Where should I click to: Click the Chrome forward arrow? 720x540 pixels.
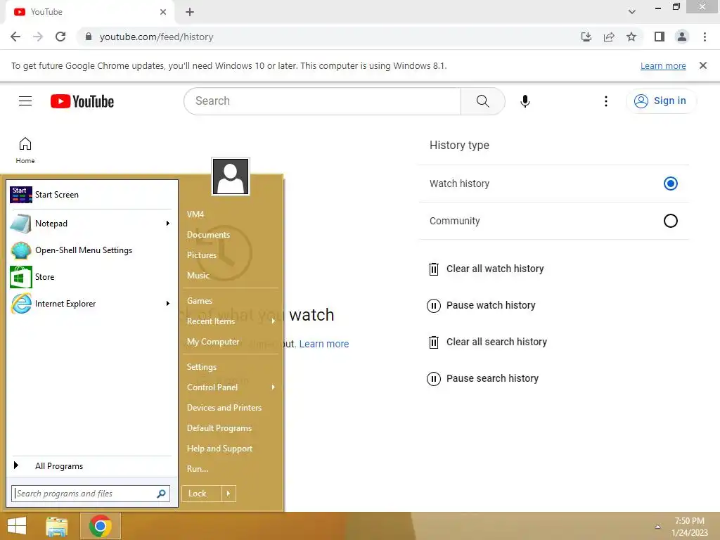pos(38,37)
